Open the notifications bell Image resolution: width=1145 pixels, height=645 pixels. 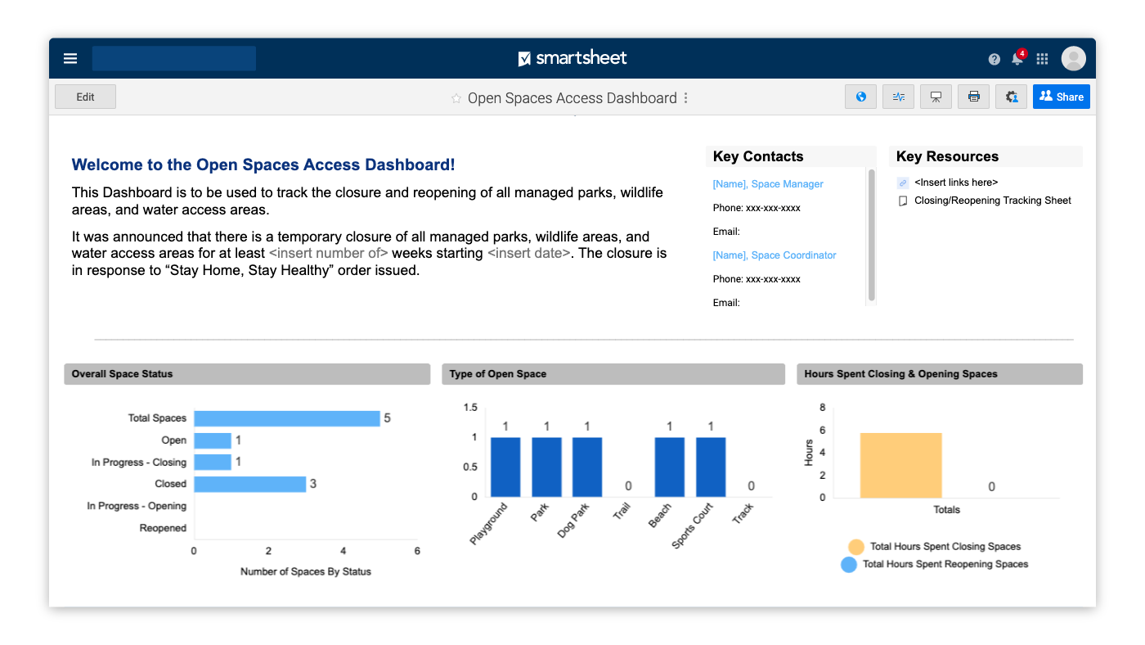point(1017,59)
